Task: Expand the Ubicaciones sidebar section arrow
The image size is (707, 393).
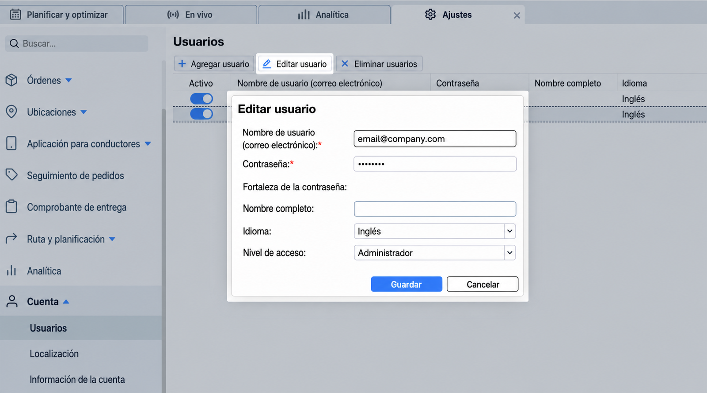Action: click(x=84, y=112)
